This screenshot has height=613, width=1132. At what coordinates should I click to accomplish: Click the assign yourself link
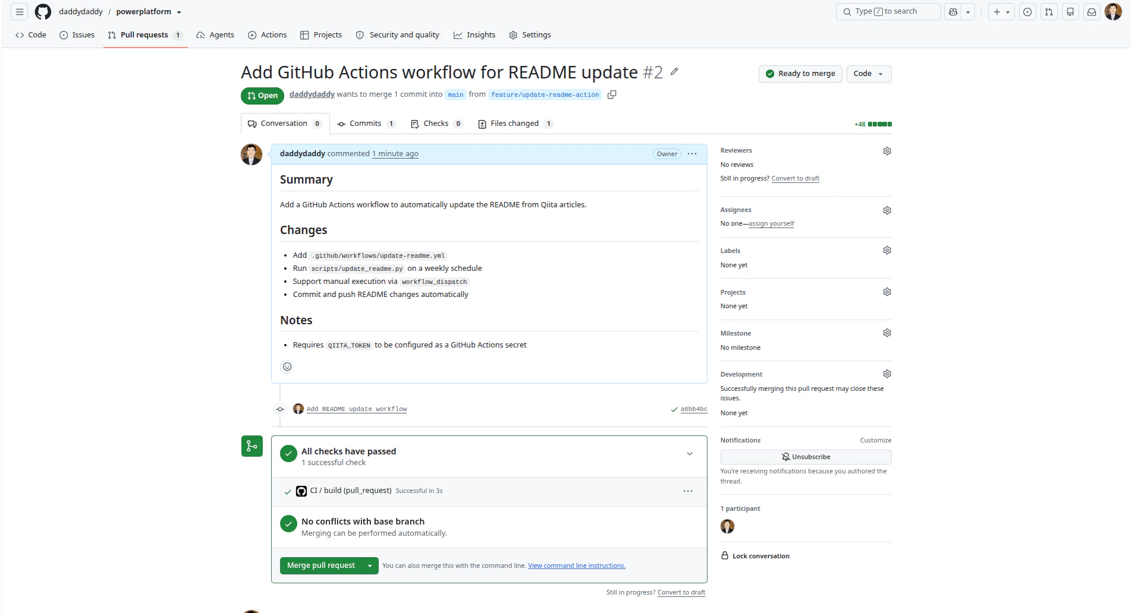point(771,224)
